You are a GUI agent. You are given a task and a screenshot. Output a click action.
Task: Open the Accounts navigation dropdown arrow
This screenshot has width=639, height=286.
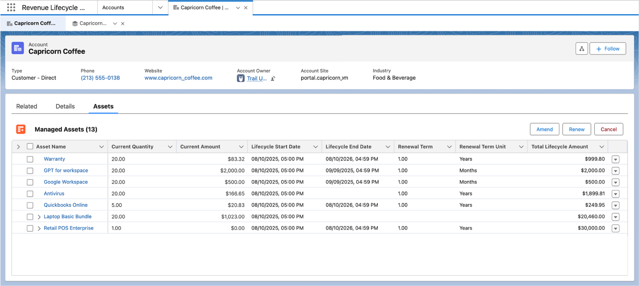pos(160,8)
